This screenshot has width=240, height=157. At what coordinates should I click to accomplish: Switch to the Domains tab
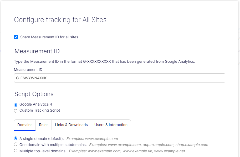pyautogui.click(x=25, y=125)
